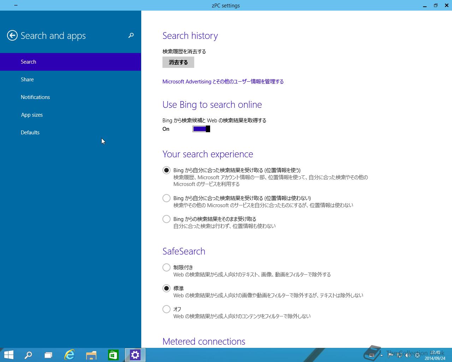
Task: Click the Search and apps title
Action: (53, 36)
